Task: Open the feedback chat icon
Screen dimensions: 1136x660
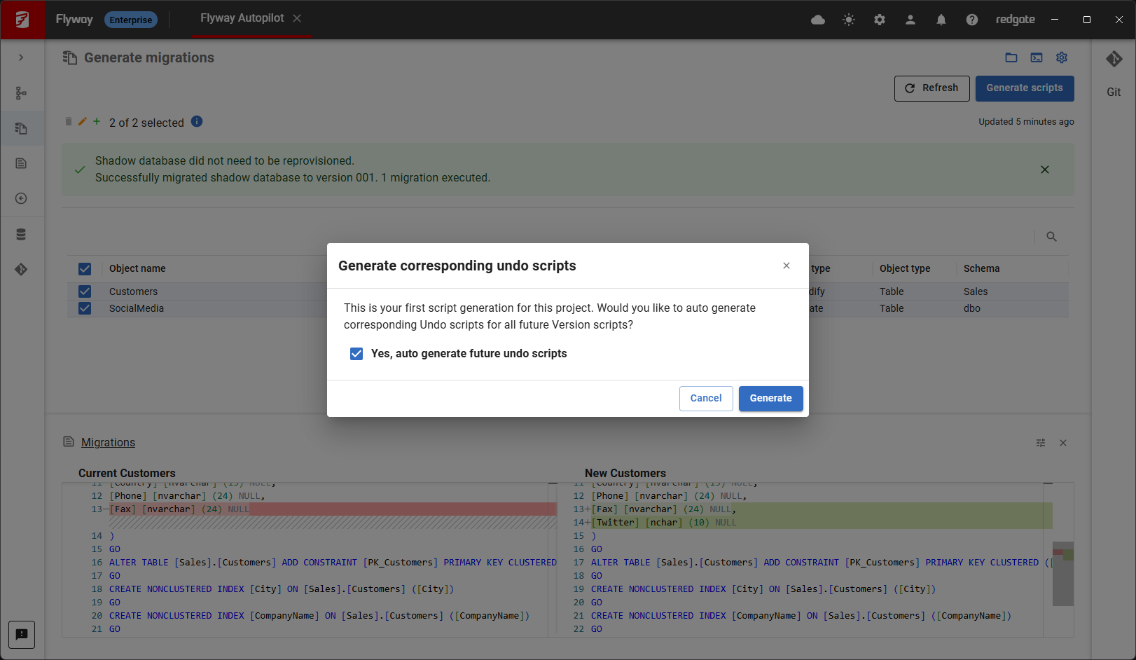Action: click(x=22, y=635)
